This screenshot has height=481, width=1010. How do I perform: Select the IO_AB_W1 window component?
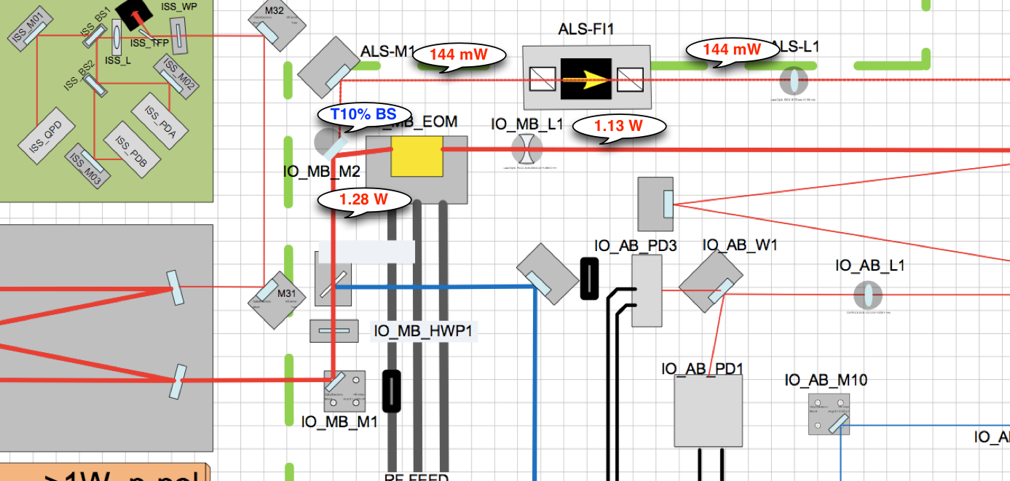point(711,282)
